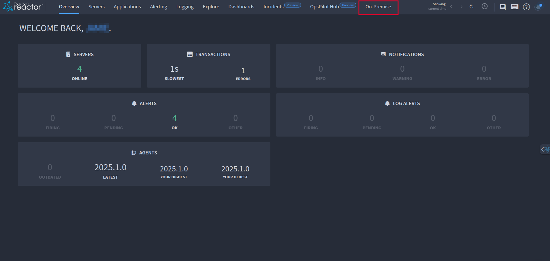Click the Alerts bell icon

tap(134, 103)
